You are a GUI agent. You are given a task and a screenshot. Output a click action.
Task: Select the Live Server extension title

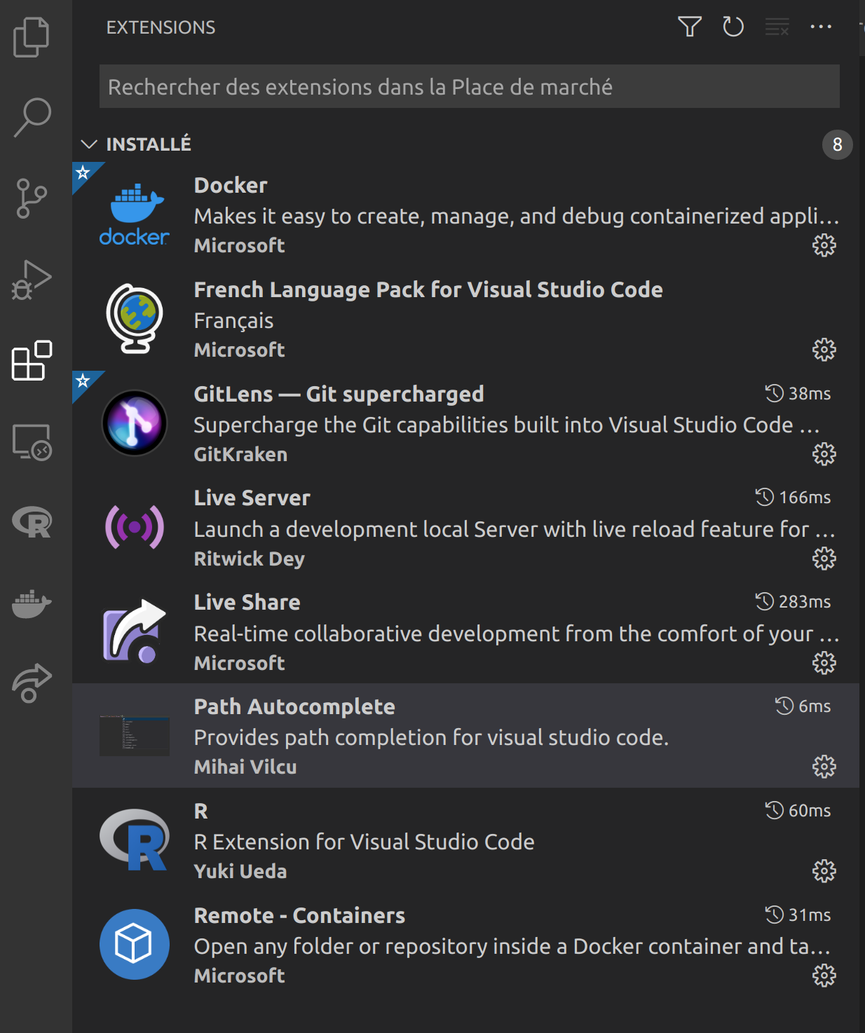coord(252,498)
